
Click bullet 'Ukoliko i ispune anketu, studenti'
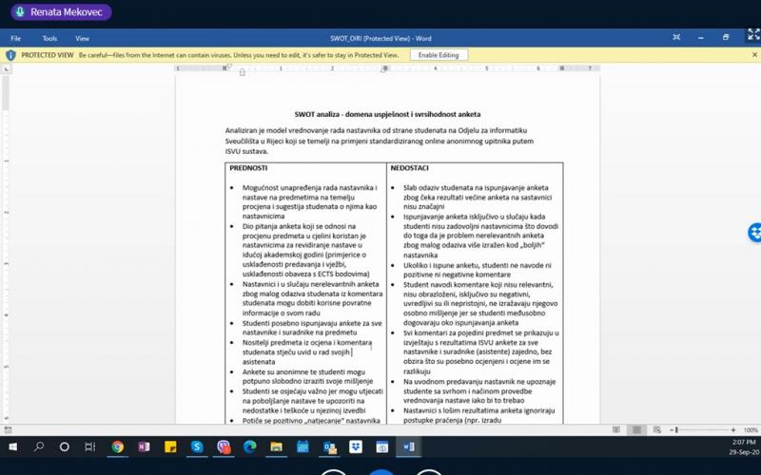point(478,270)
